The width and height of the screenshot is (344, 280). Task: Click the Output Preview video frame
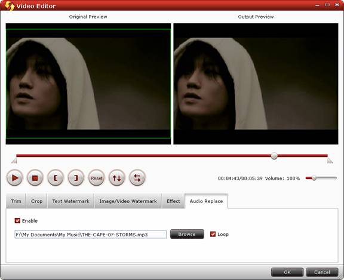(x=256, y=84)
